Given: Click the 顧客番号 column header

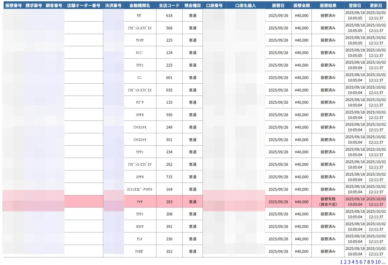Looking at the screenshot, I should click(x=53, y=6).
